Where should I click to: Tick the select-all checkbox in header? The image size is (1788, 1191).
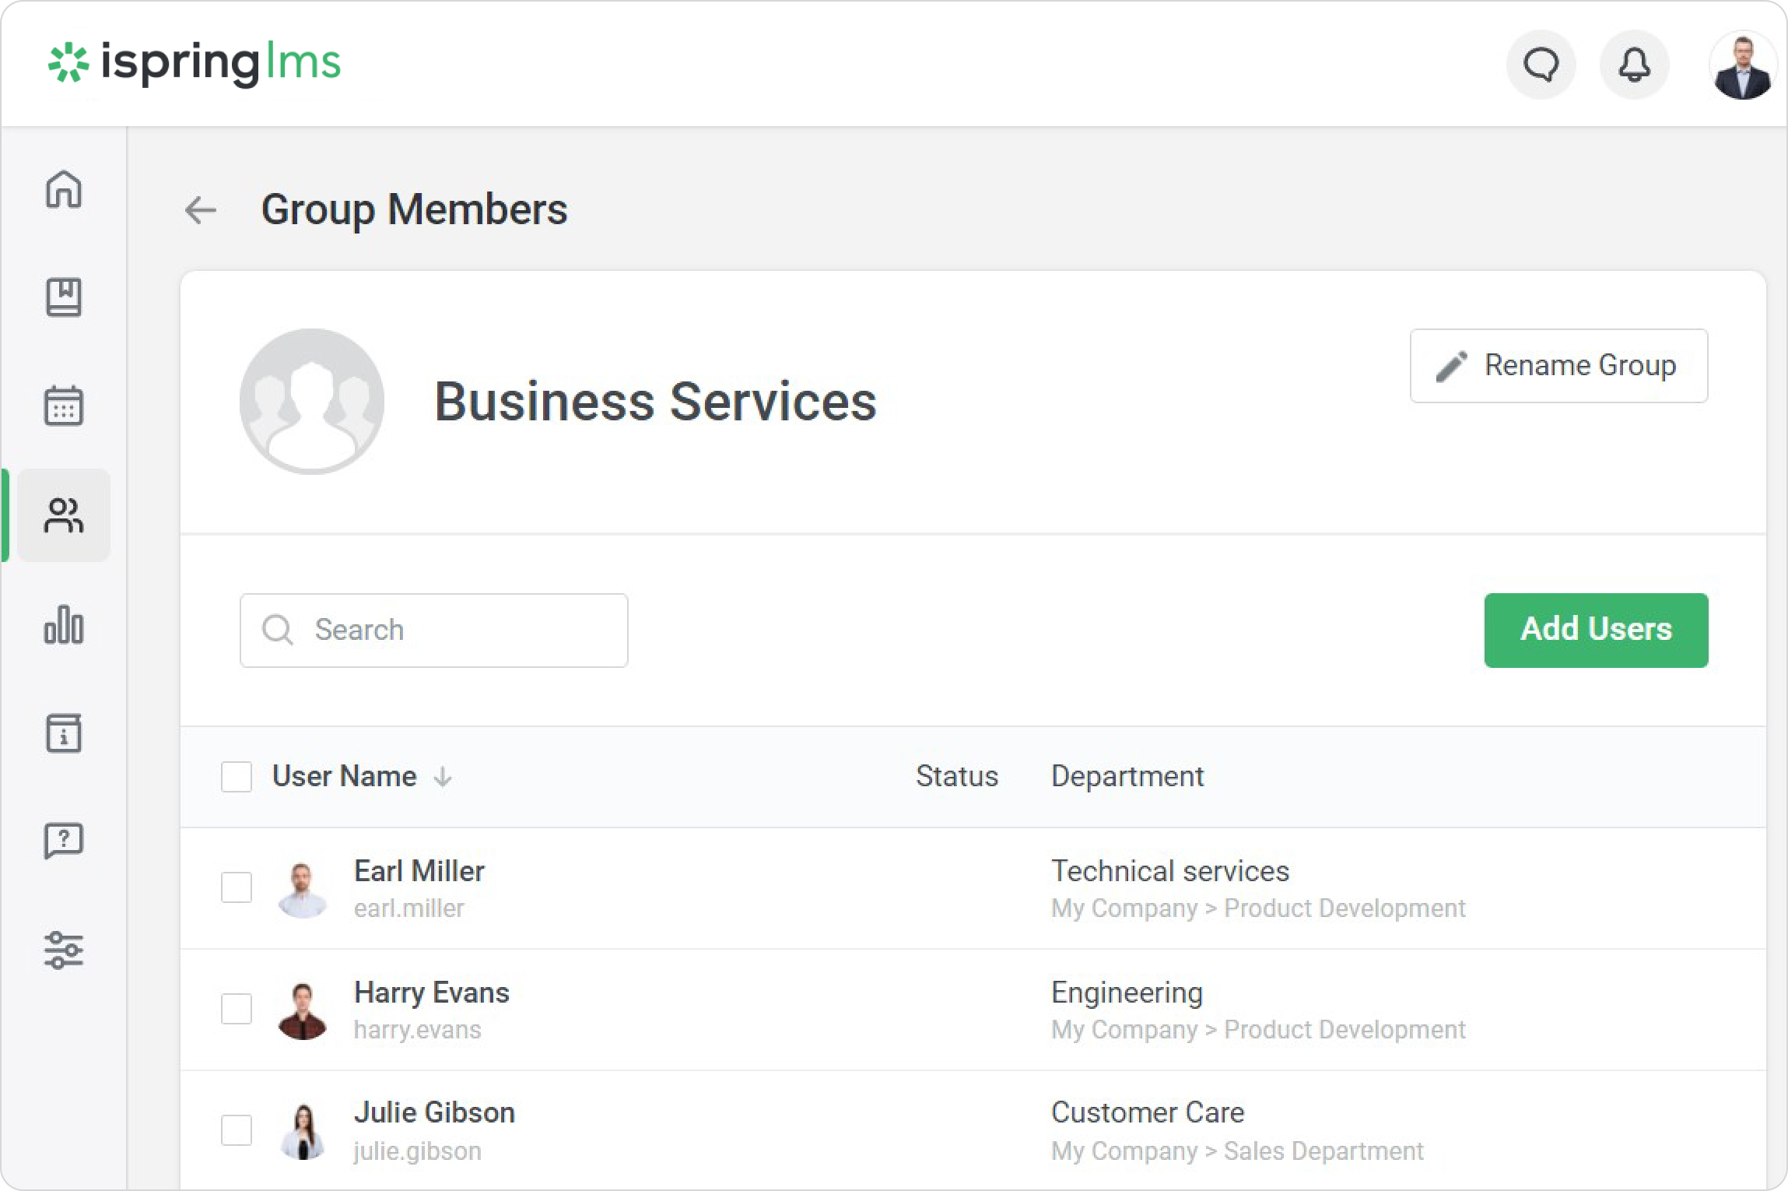click(x=237, y=777)
